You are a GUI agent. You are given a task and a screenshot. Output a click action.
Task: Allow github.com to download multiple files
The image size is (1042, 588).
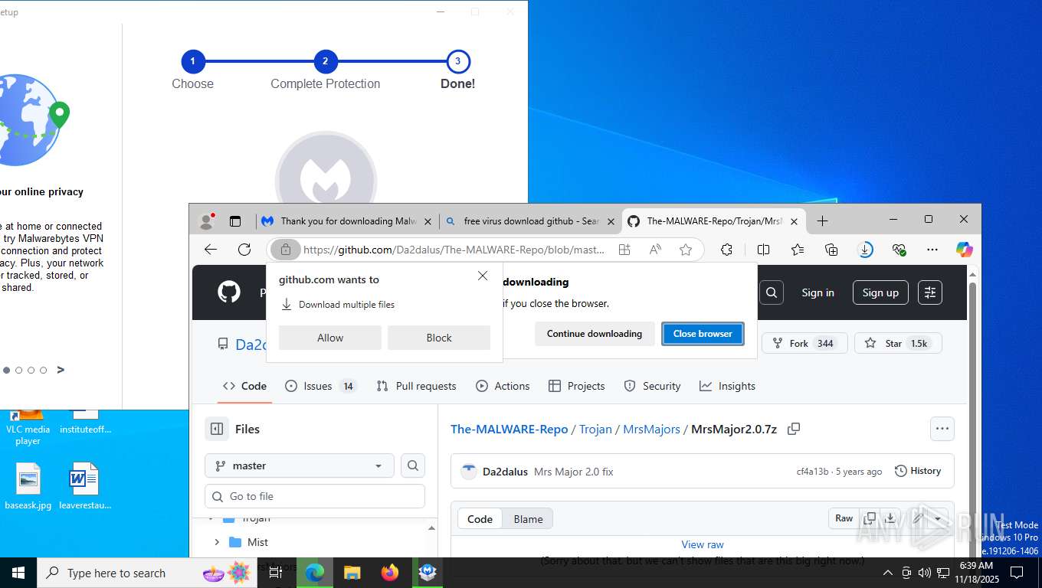click(x=330, y=338)
